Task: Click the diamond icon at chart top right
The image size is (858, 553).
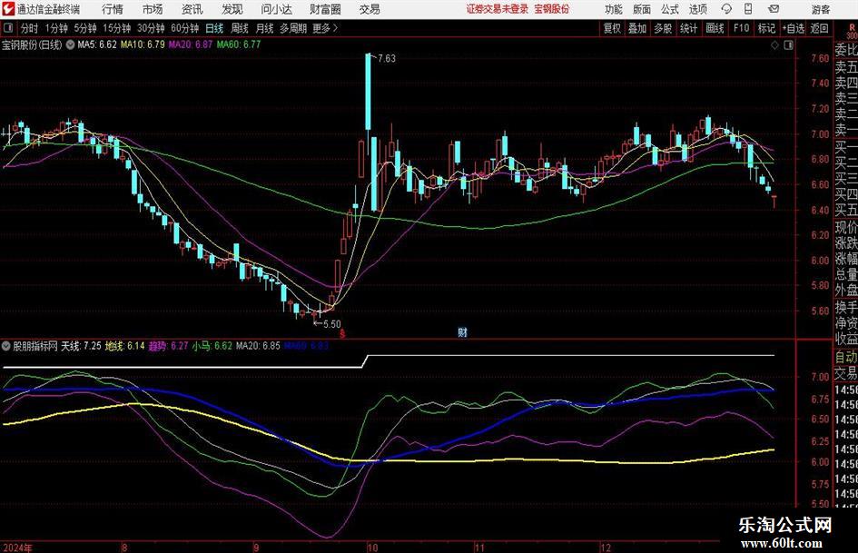Action: 774,45
